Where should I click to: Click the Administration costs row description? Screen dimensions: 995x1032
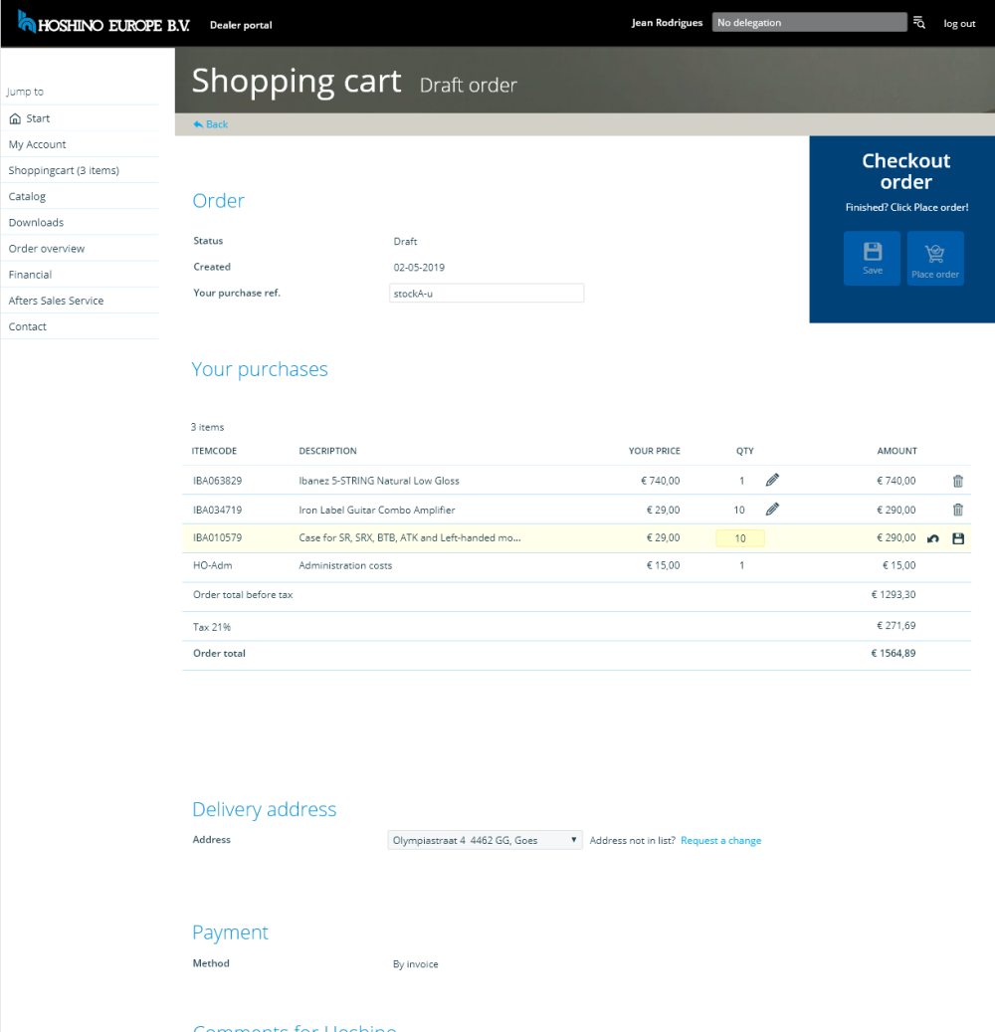point(345,565)
